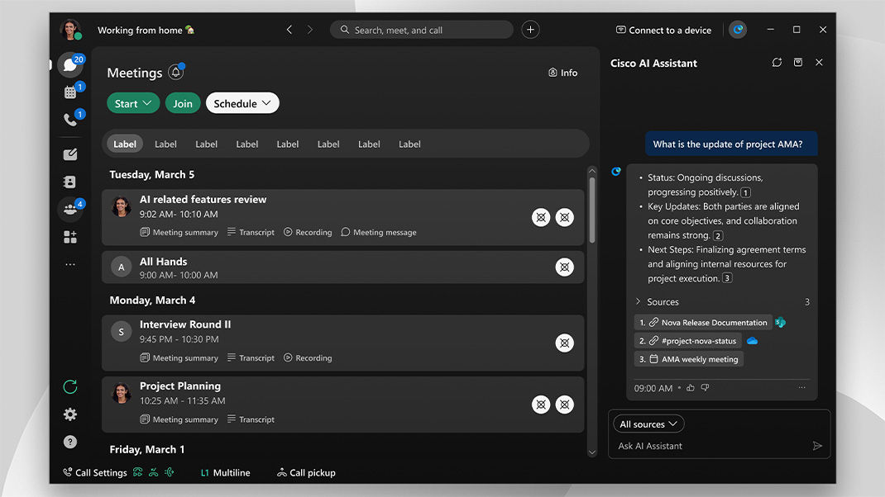Open the Calling phone icon in sidebar
Screen dimensions: 885x497
pyautogui.click(x=70, y=120)
